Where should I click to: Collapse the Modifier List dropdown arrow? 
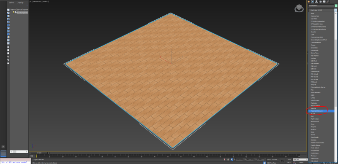(x=335, y=10)
